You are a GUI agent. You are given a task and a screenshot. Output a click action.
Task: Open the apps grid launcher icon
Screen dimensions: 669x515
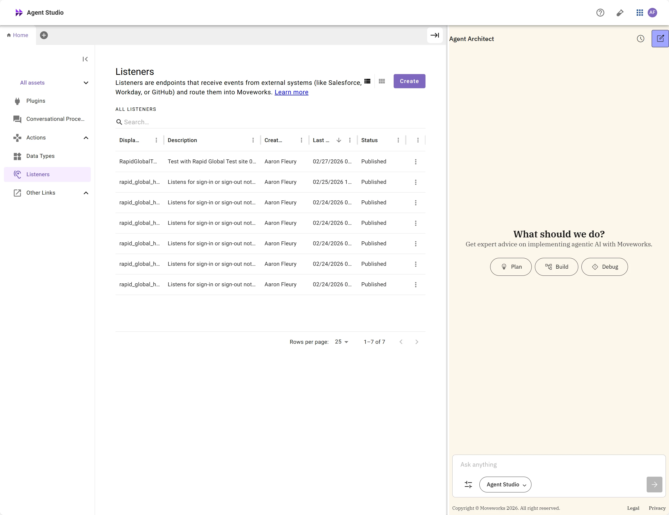(639, 13)
